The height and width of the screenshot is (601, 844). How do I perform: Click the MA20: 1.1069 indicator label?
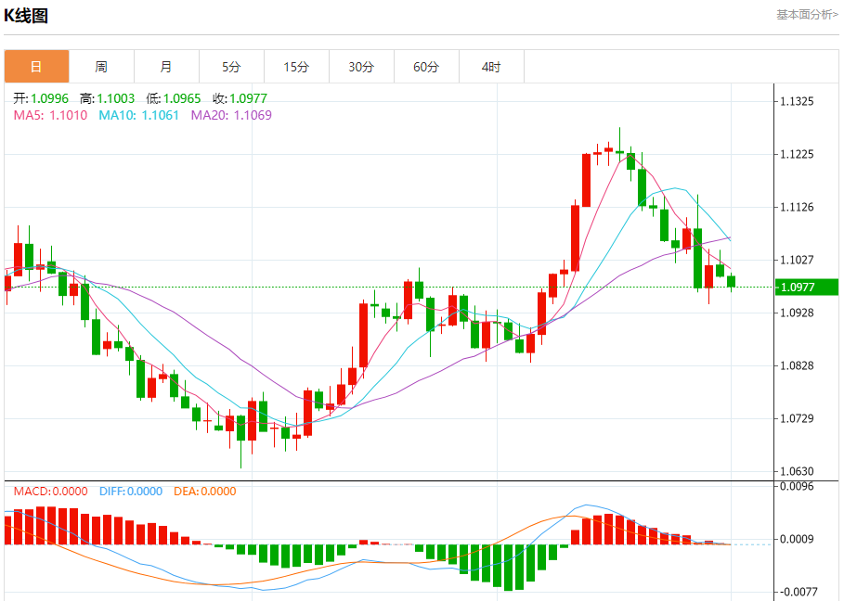point(231,115)
